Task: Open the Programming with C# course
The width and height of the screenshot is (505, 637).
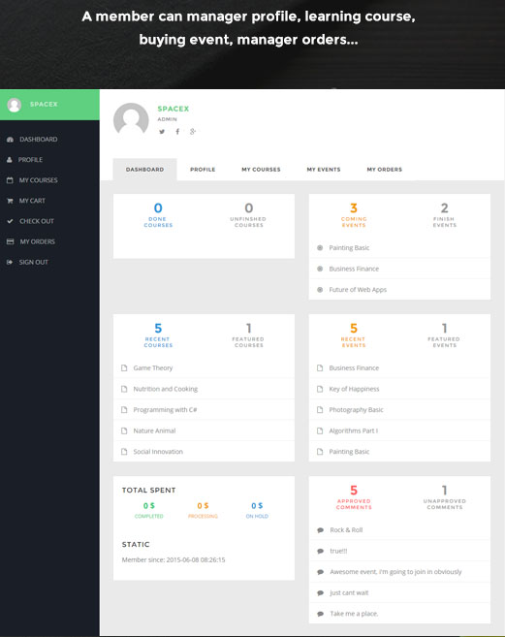Action: click(x=165, y=410)
